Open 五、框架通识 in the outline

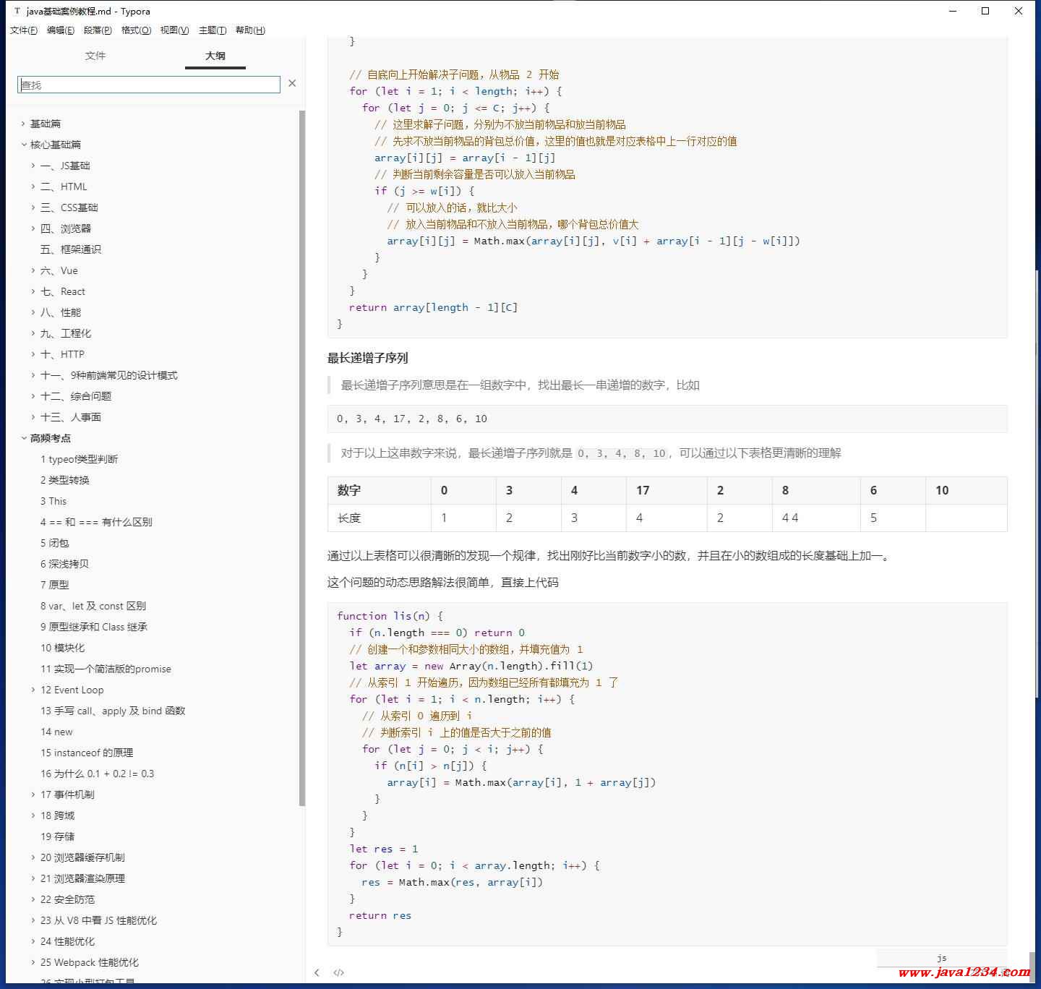[71, 249]
